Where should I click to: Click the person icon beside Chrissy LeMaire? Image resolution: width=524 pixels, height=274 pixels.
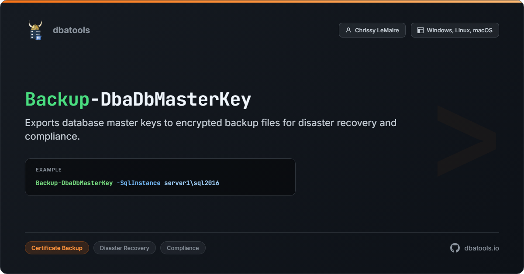coord(348,30)
